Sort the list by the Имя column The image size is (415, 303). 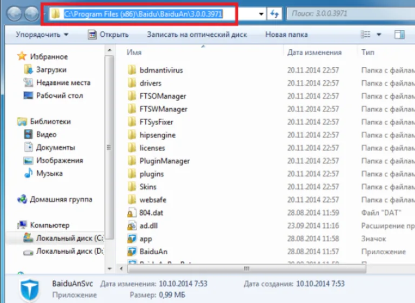point(134,52)
